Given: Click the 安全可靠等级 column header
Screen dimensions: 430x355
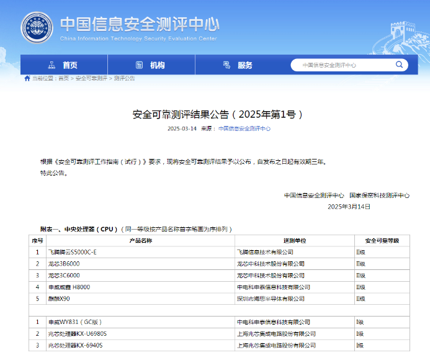Looking at the screenshot, I should coord(382,240).
